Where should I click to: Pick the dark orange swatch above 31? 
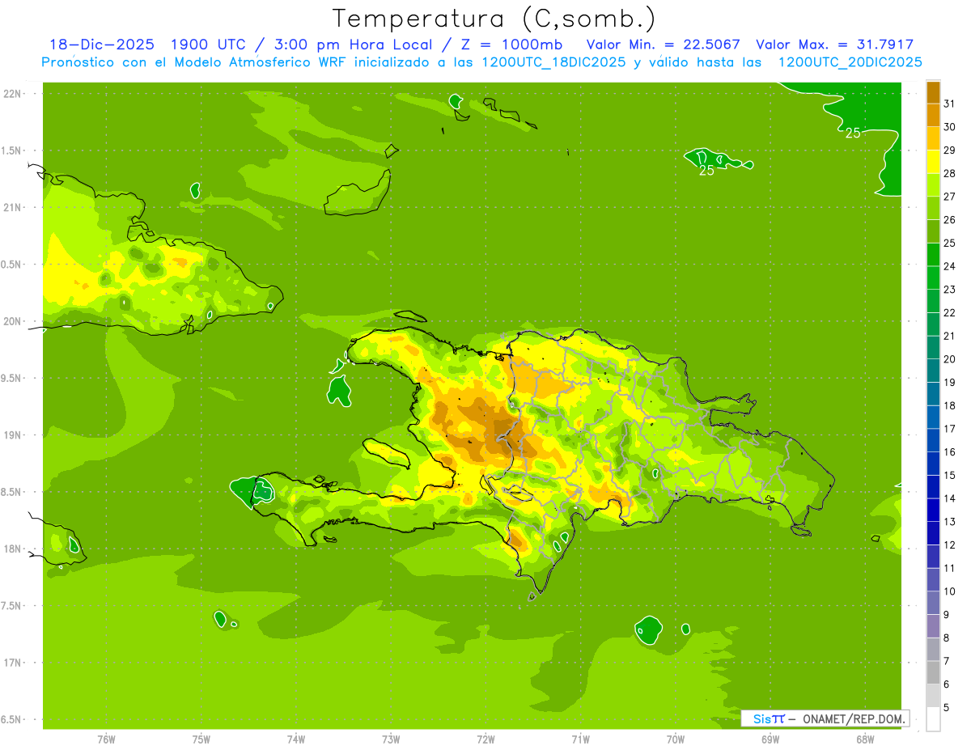click(x=933, y=91)
